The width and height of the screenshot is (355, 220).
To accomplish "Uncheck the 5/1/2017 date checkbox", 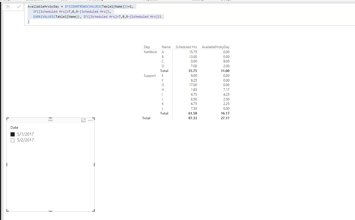I will (12, 134).
